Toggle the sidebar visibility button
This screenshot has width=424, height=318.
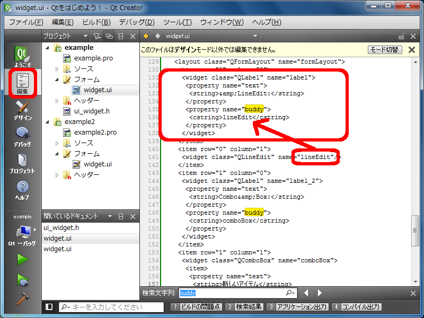point(49,307)
